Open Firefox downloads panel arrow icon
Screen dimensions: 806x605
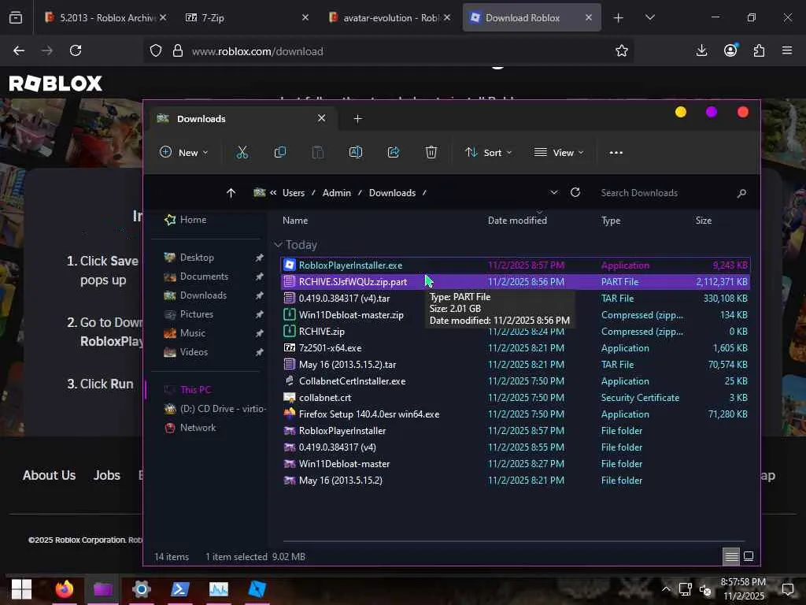(x=701, y=50)
